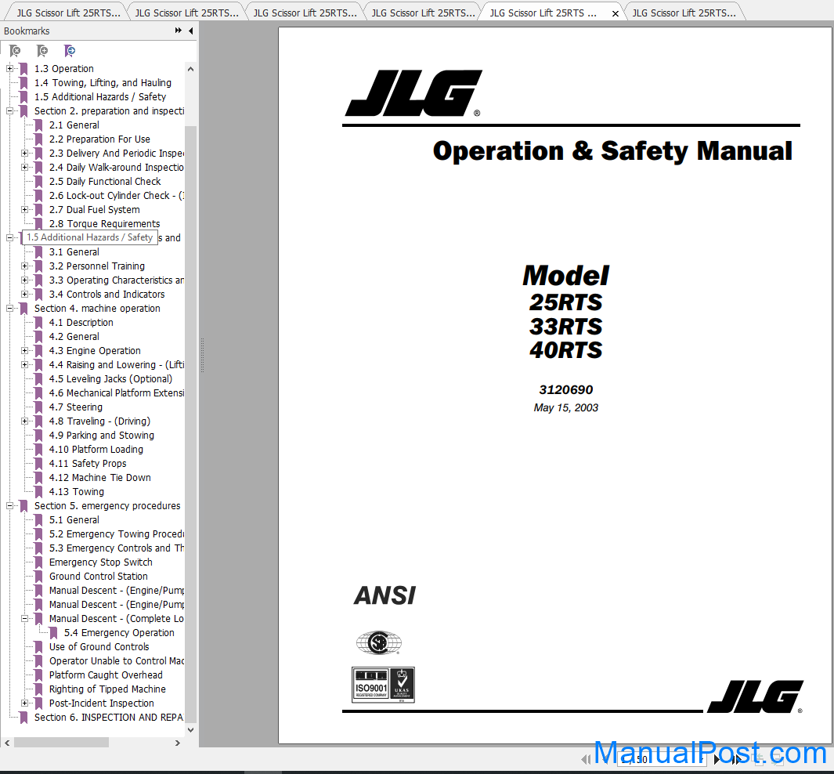Click the page number input field
The image size is (834, 774).
(662, 759)
